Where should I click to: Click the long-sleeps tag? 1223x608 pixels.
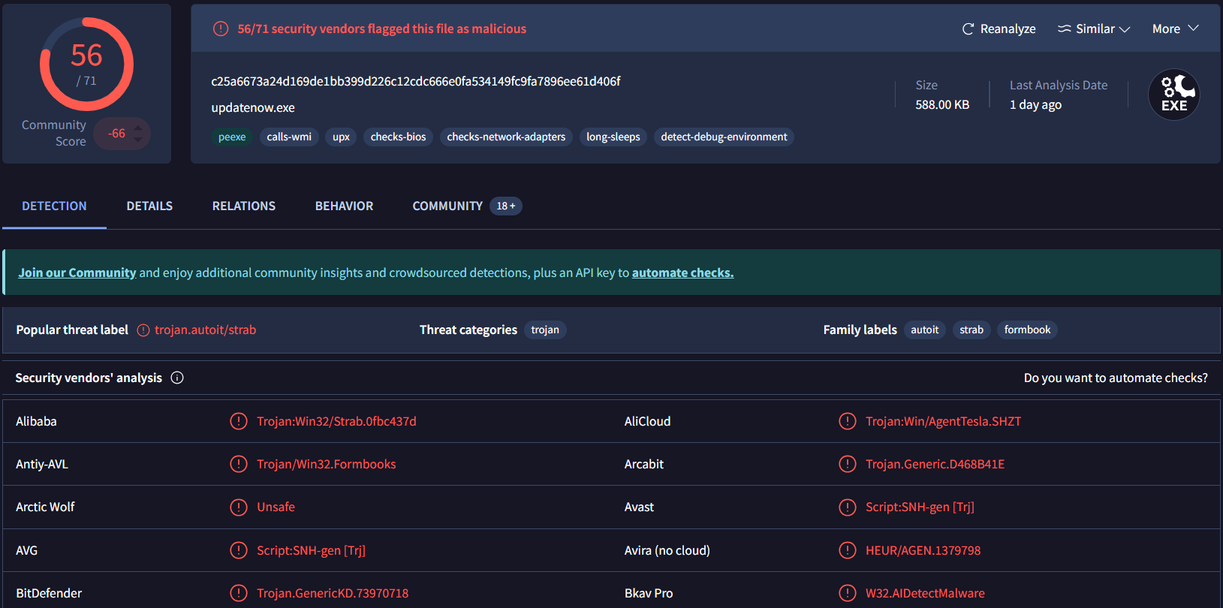pos(613,137)
